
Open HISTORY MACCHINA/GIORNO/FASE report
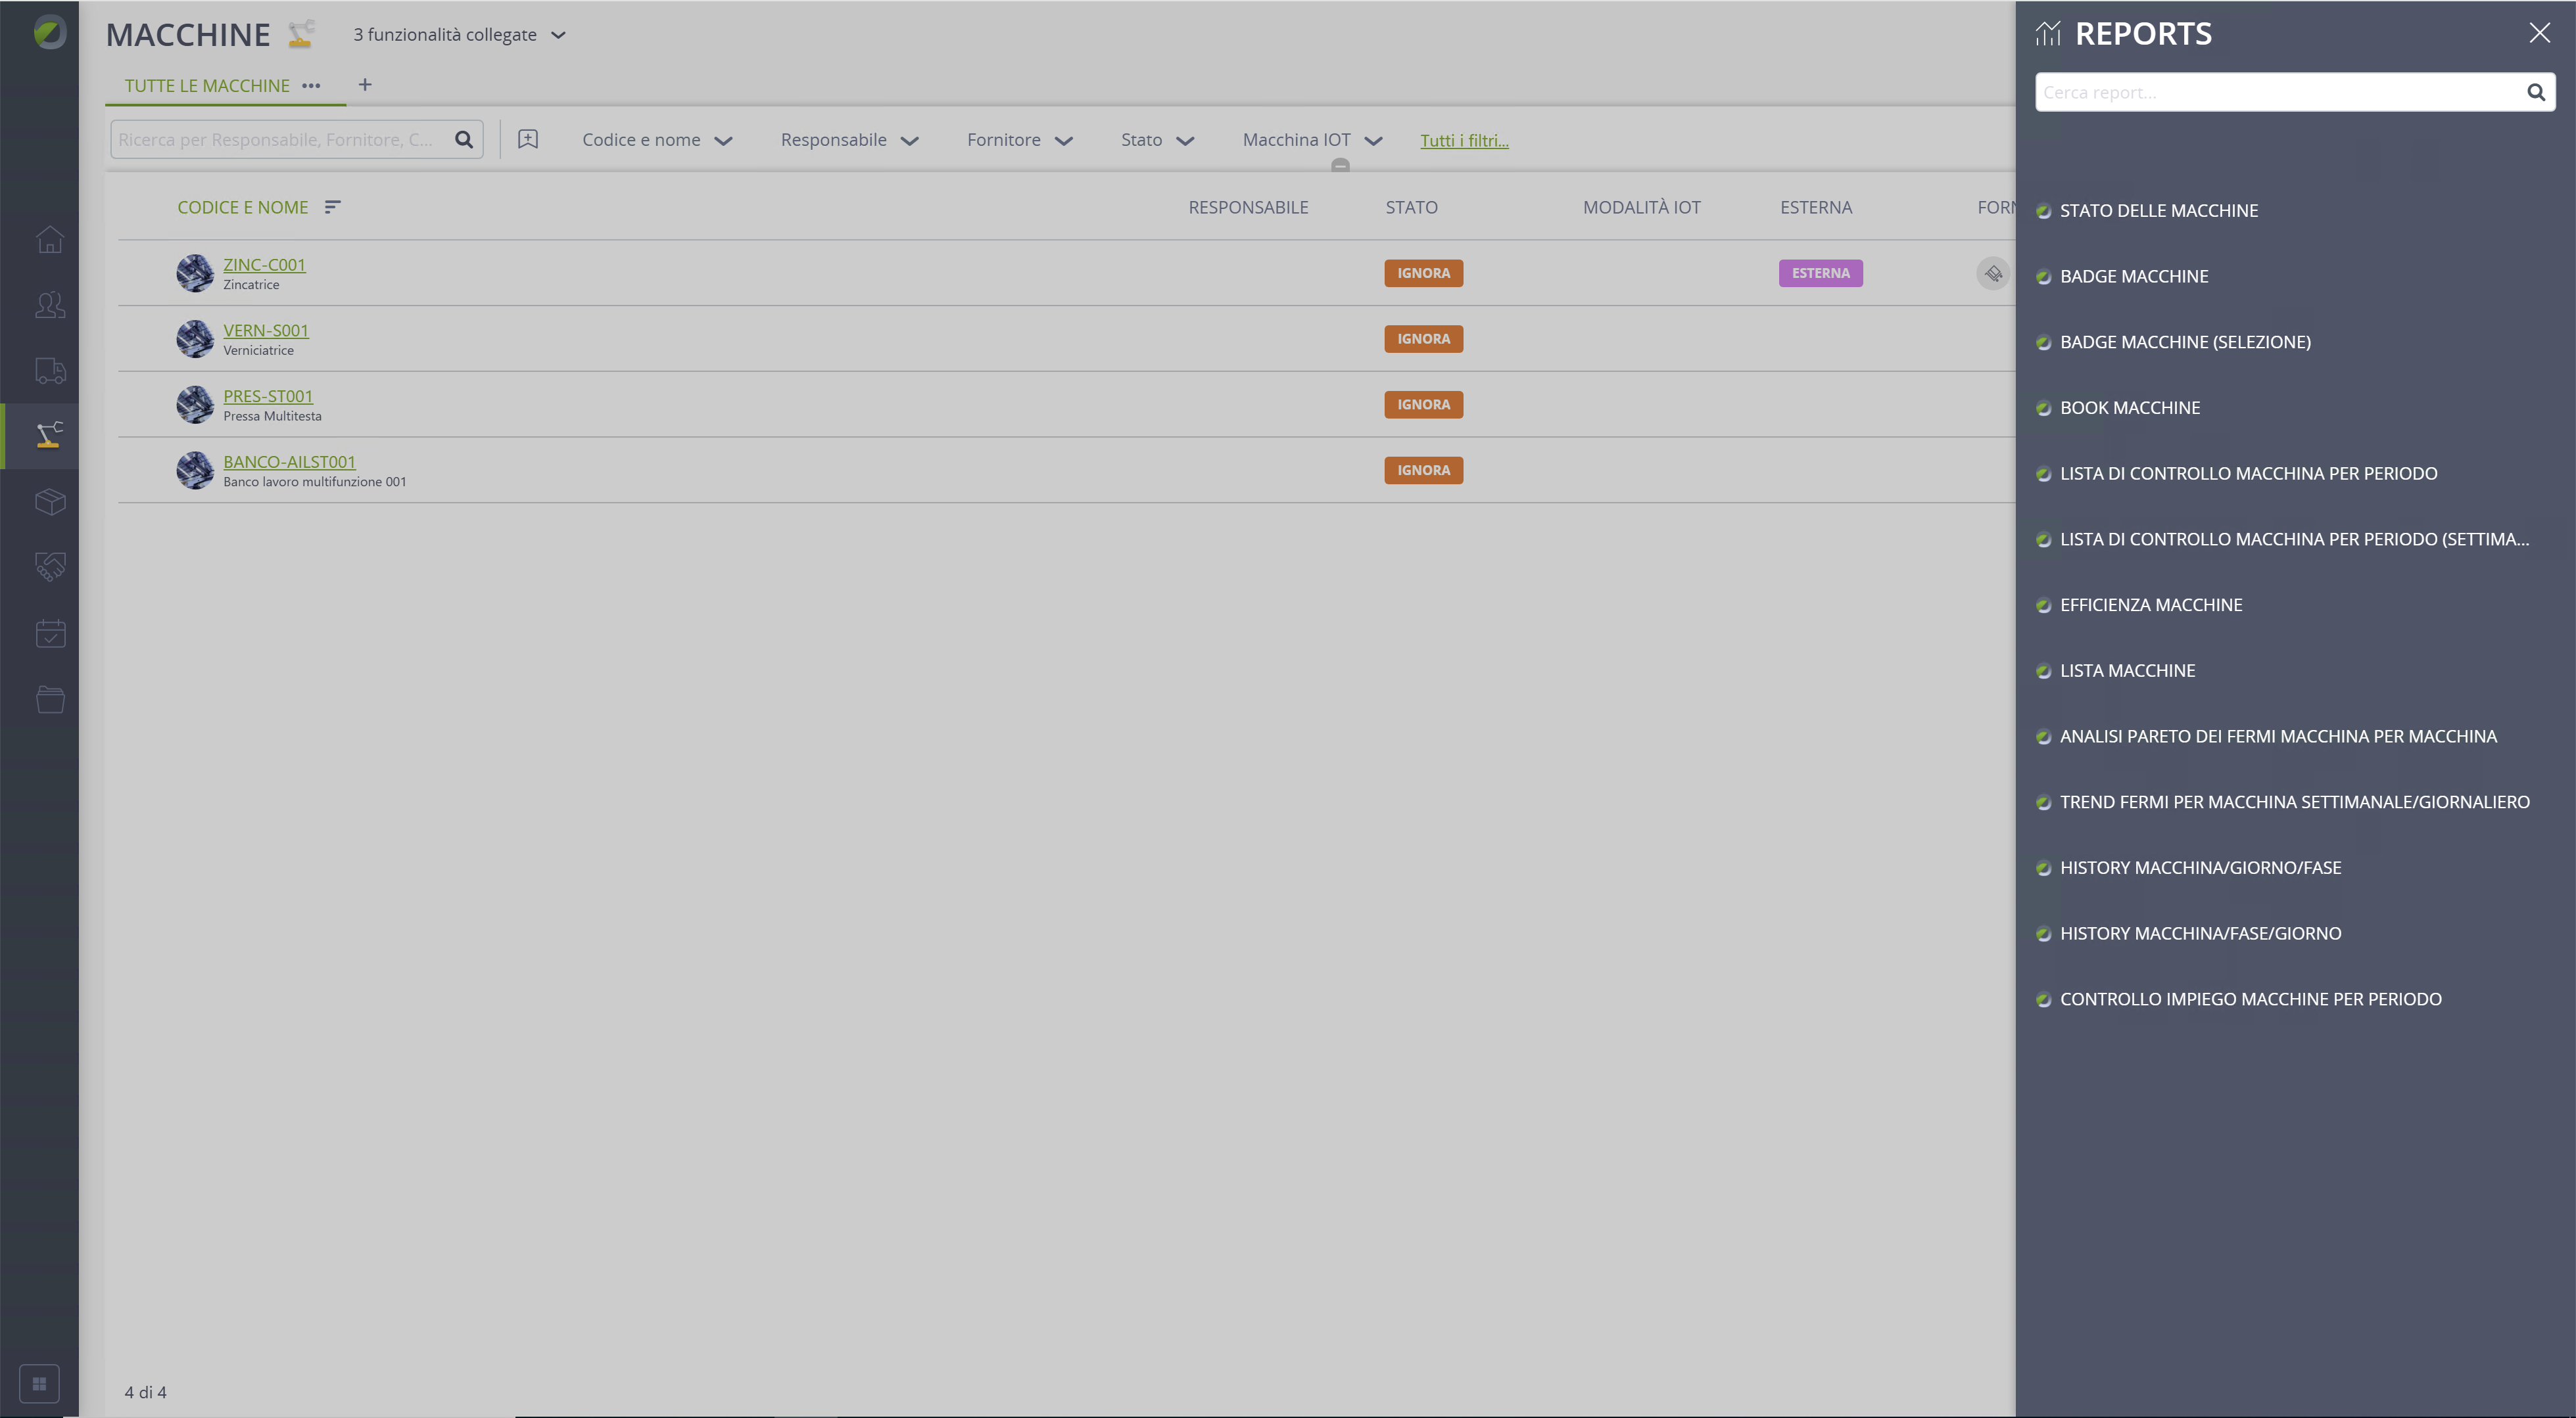point(2200,867)
